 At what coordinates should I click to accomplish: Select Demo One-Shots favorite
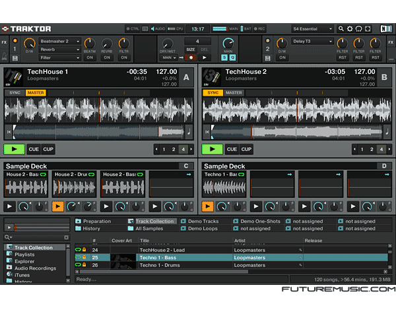[x=257, y=221]
